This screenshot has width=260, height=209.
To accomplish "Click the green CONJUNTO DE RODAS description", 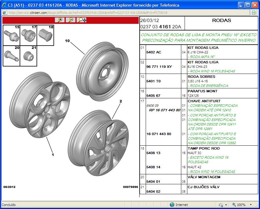I will (199, 37).
